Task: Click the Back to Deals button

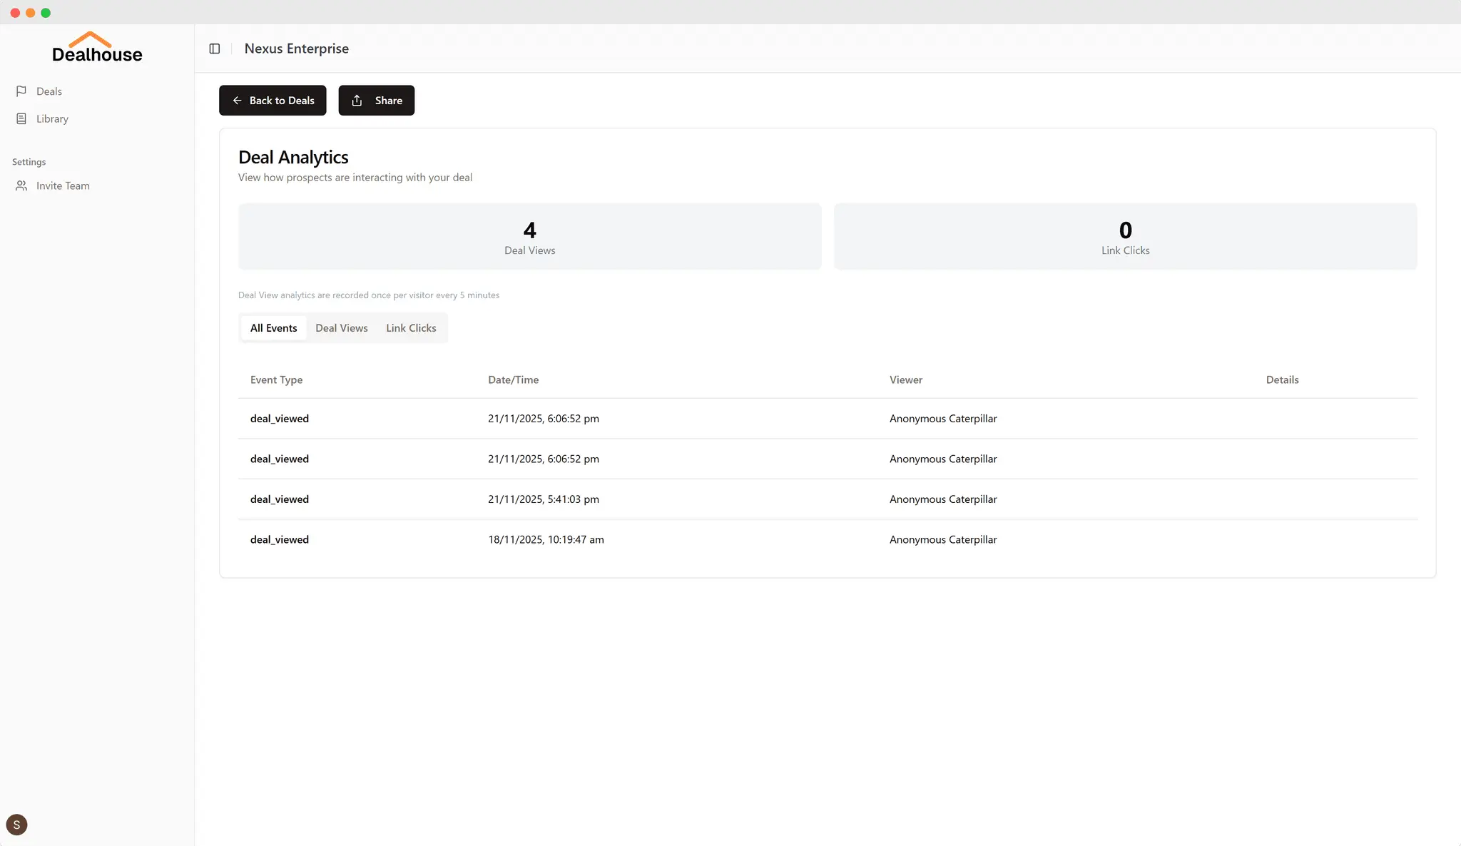Action: point(273,101)
